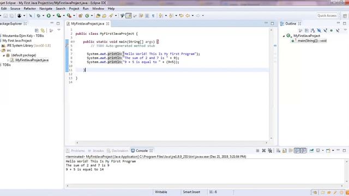Click the Previous Annotation icon
Image resolution: width=349 pixels, height=196 pixels.
[171, 16]
